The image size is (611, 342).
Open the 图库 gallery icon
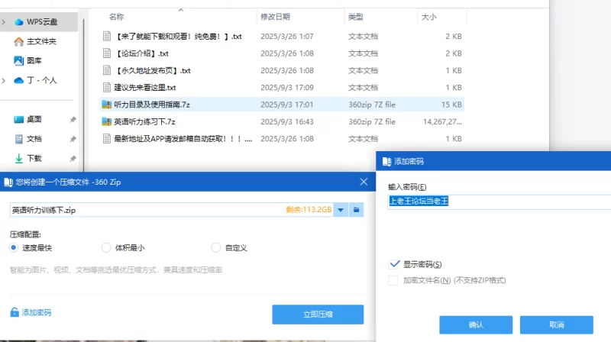[19, 60]
